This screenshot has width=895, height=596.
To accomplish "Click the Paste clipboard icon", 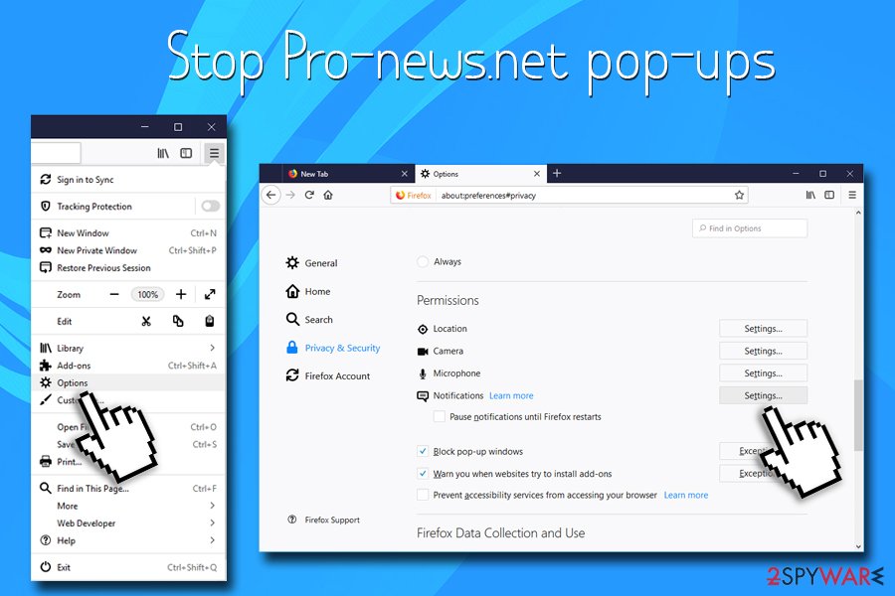I will coord(210,321).
